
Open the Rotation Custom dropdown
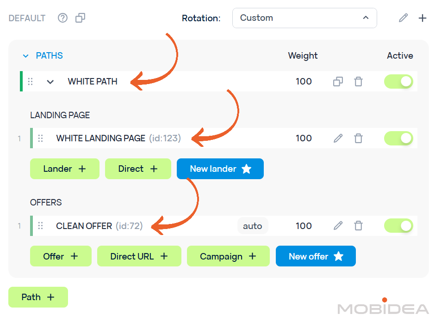304,18
